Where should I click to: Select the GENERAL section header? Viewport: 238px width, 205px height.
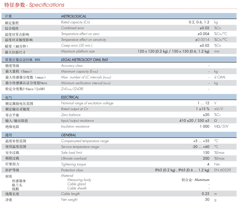click(x=69, y=135)
